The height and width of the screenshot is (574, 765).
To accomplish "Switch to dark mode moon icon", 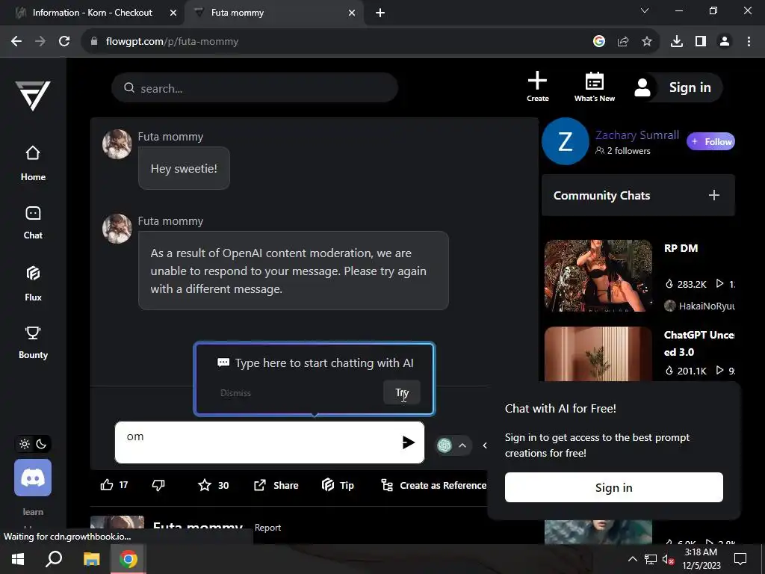I will click(x=42, y=444).
